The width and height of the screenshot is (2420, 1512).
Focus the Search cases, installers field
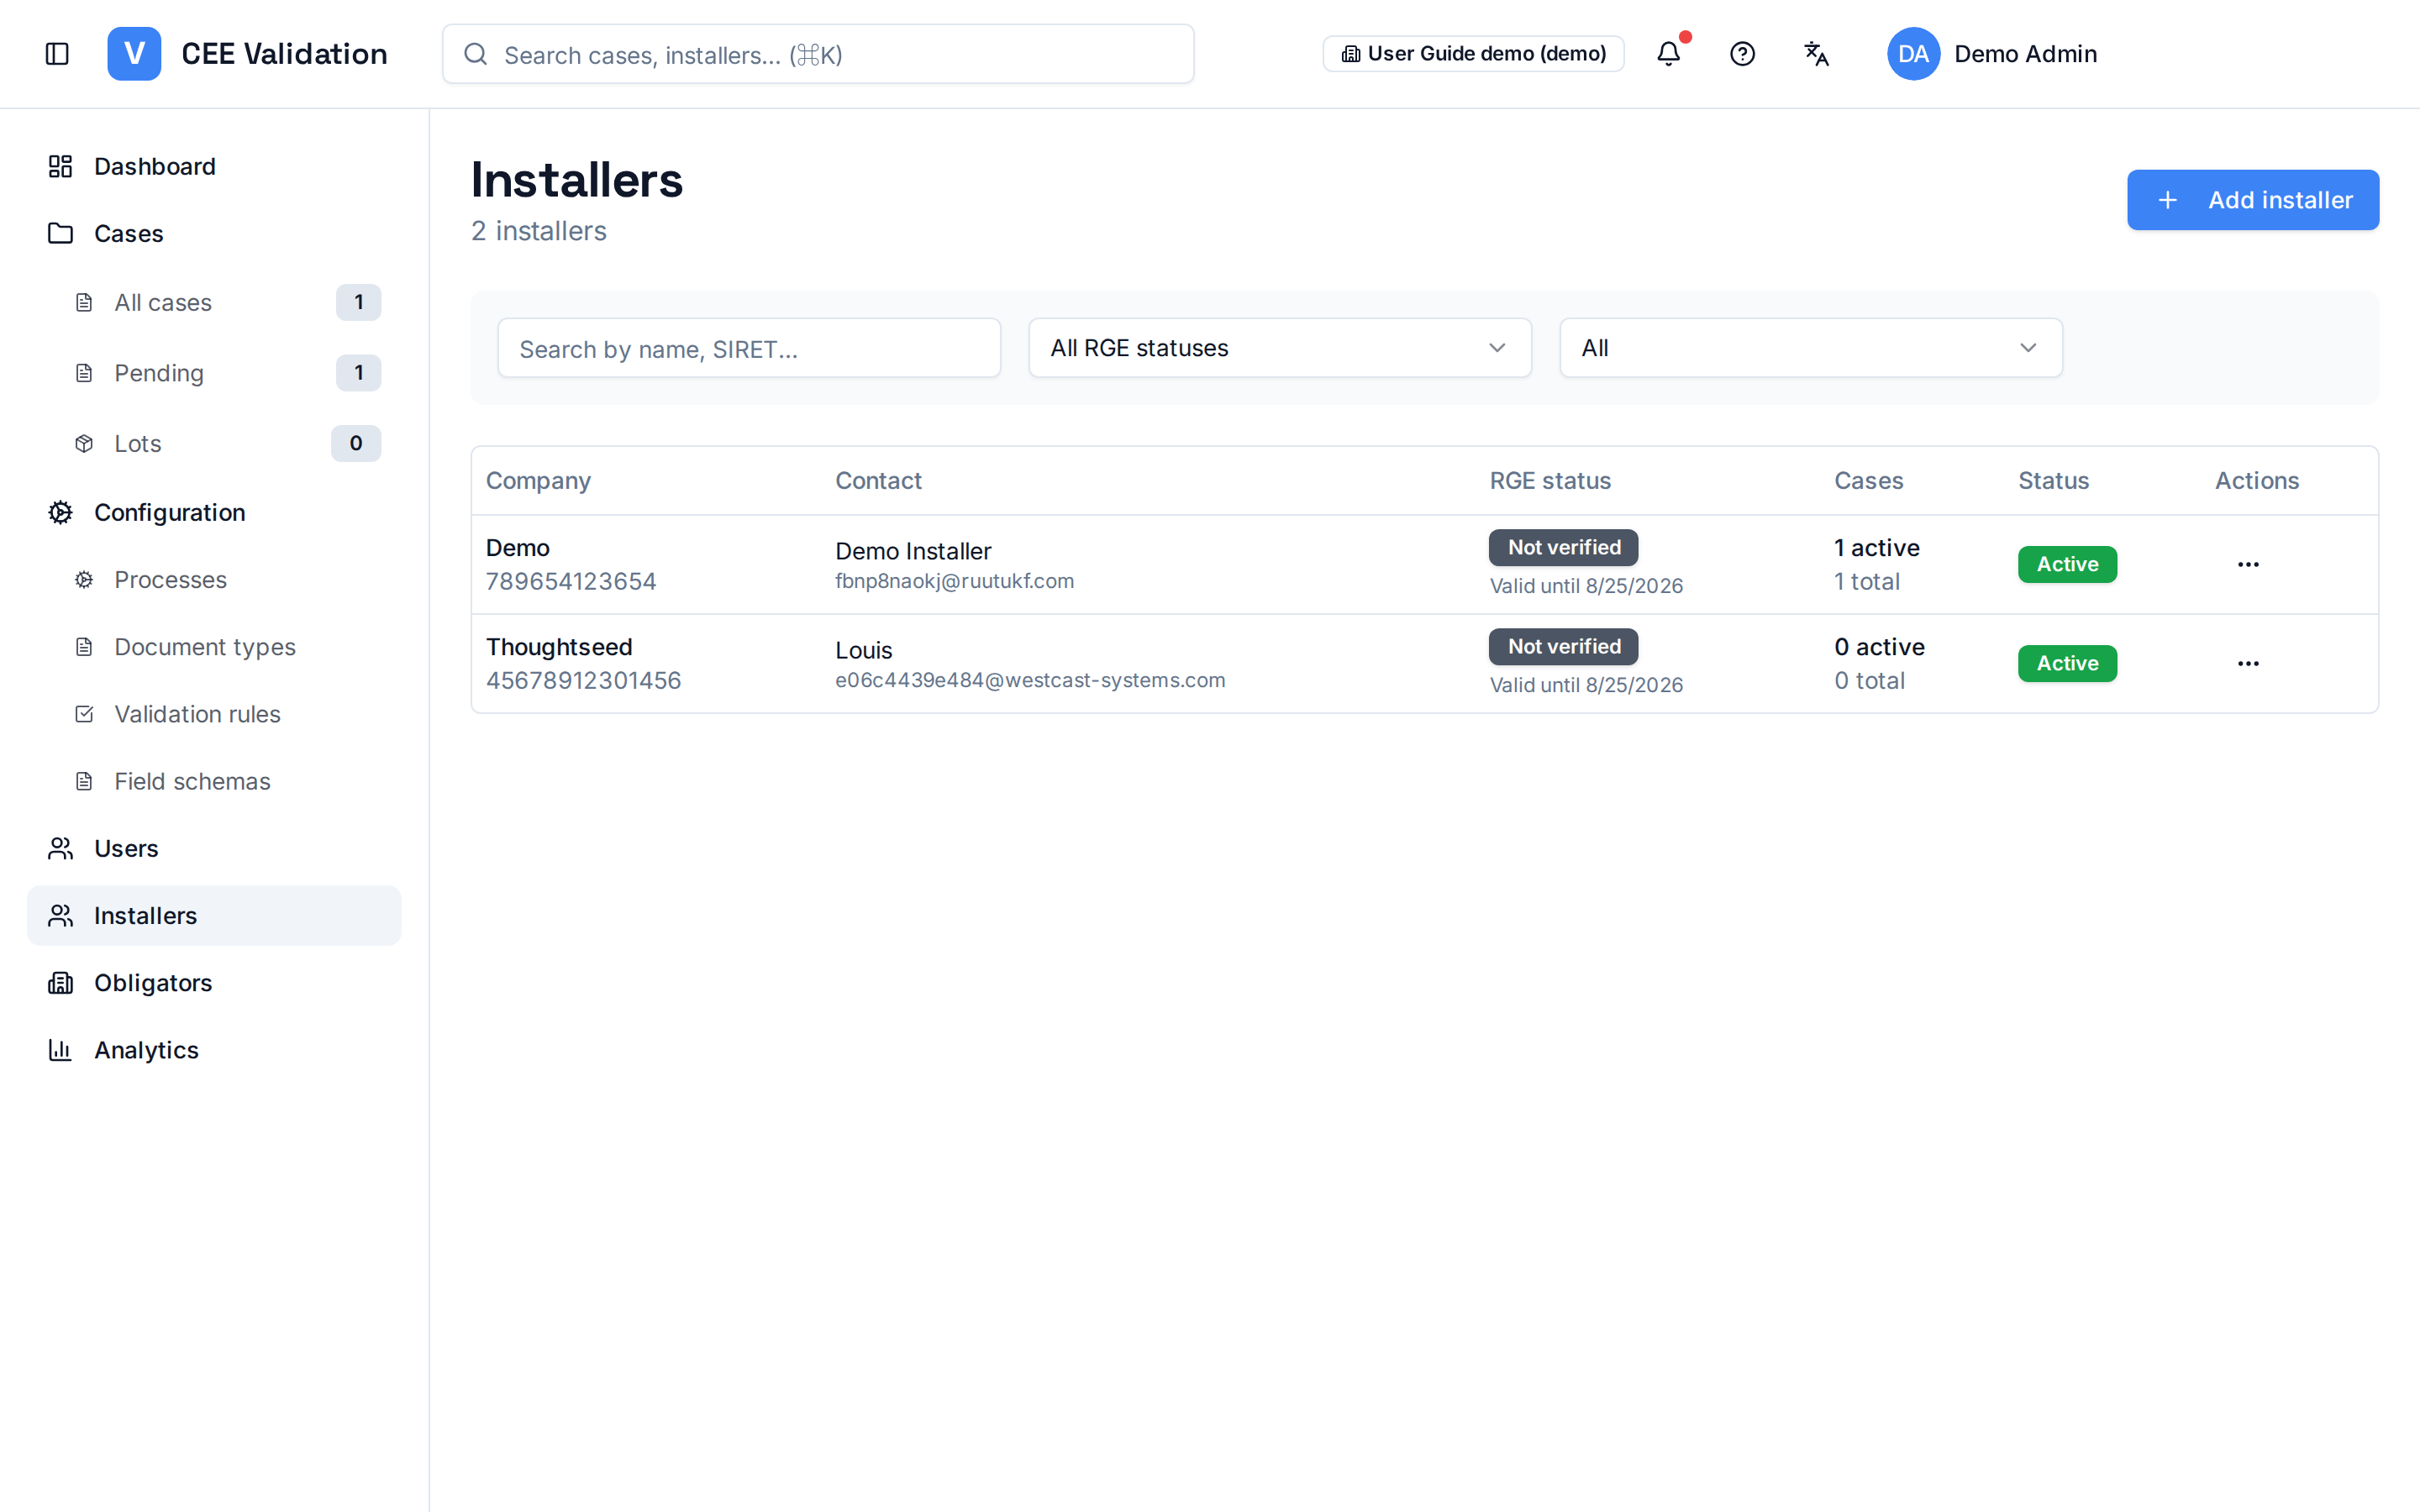point(818,54)
